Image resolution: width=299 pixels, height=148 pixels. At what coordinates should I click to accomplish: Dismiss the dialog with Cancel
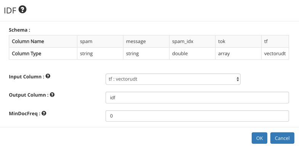click(282, 138)
